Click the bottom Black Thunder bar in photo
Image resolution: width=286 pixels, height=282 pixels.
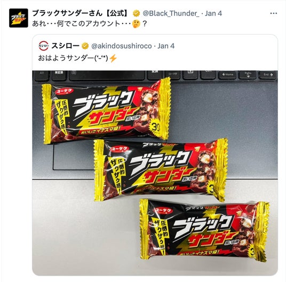pos(204,230)
